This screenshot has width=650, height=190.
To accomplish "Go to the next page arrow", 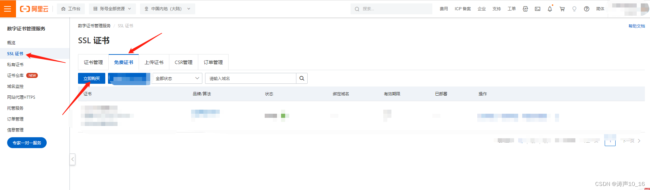I will pos(639,141).
